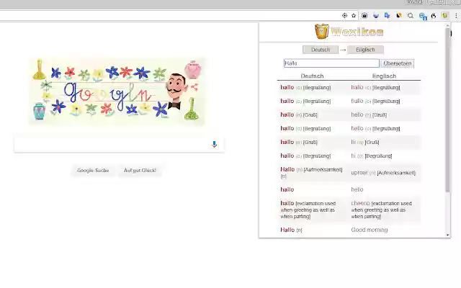
Task: Click the Google-Suche button
Action: pyautogui.click(x=93, y=171)
